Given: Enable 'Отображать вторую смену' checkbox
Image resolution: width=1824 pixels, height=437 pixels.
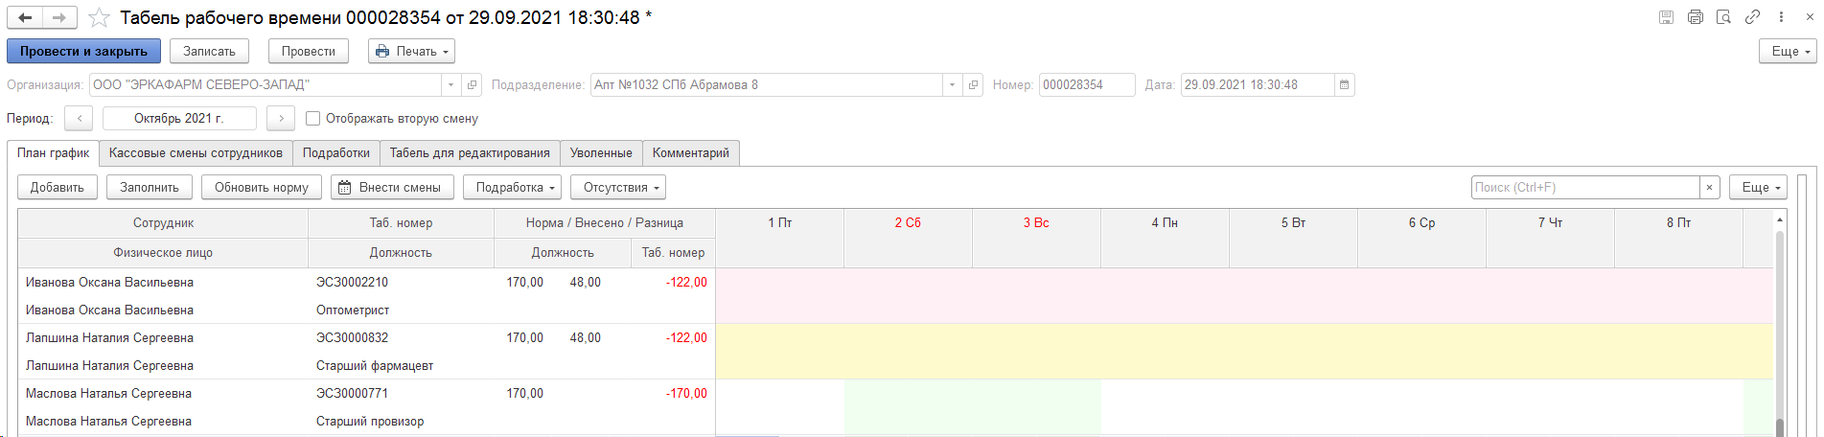Looking at the screenshot, I should 312,119.
